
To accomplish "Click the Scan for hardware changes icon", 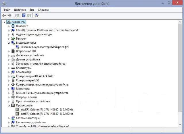I will coord(37,15).
